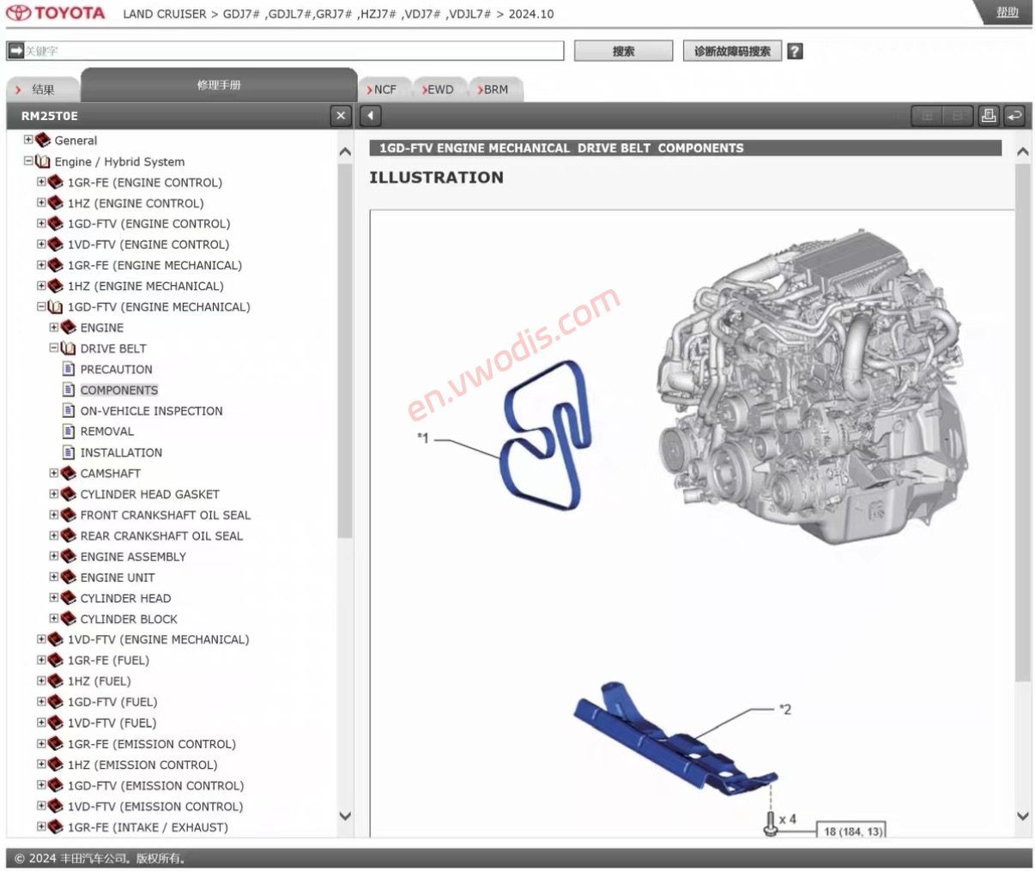Click the tree panel scroll-up arrow
The height and width of the screenshot is (871, 1035).
click(345, 152)
